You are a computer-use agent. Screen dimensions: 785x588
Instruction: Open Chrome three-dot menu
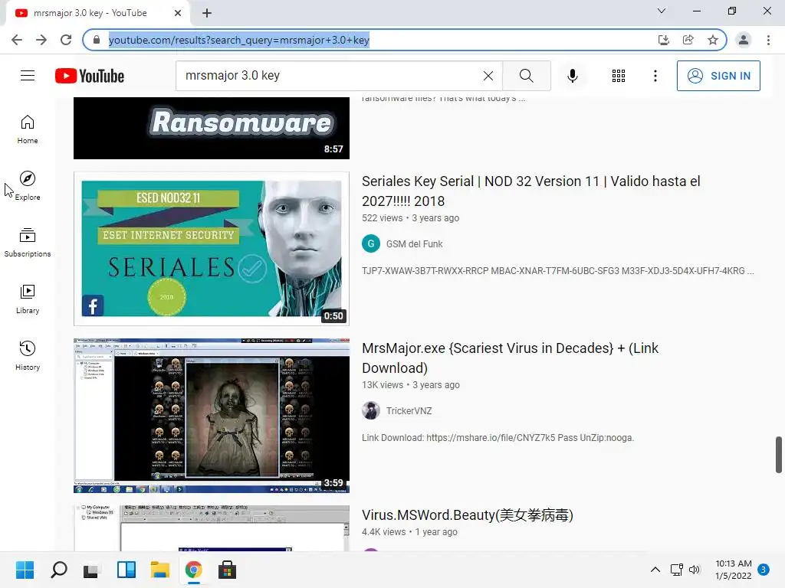768,40
